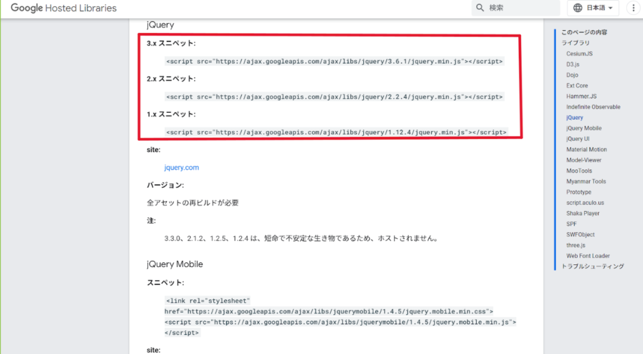The height and width of the screenshot is (354, 643).
Task: Jump to SPF section
Action: (571, 224)
